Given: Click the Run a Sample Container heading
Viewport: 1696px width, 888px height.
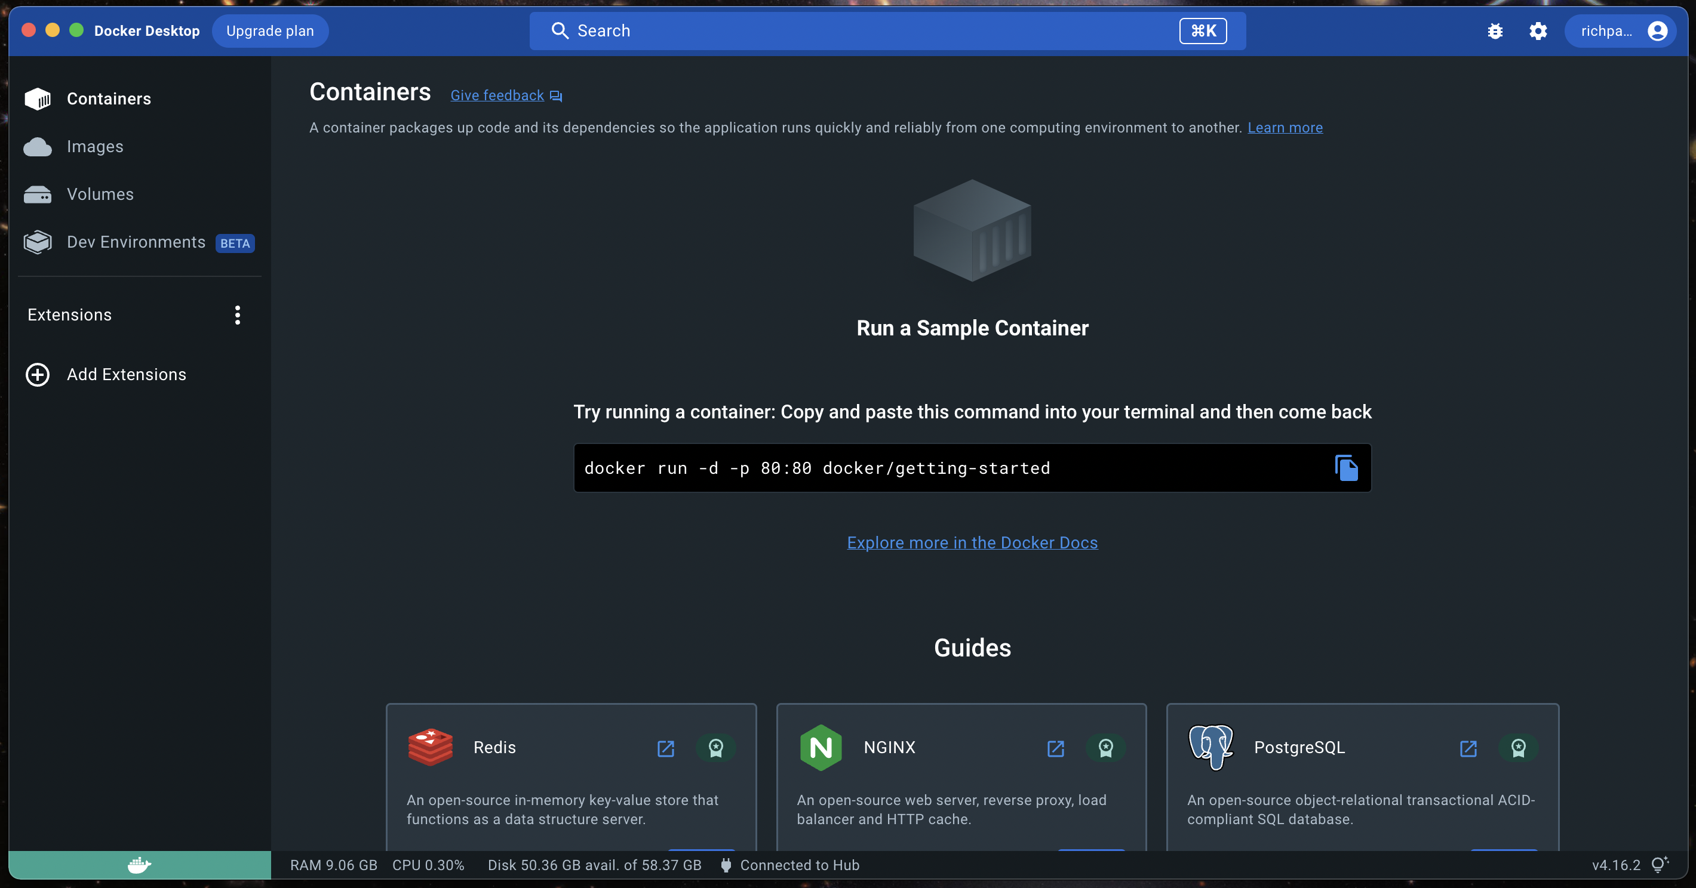Looking at the screenshot, I should (x=972, y=328).
